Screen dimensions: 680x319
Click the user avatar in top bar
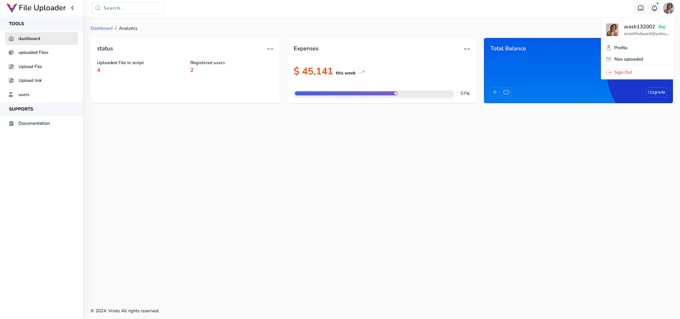(669, 8)
